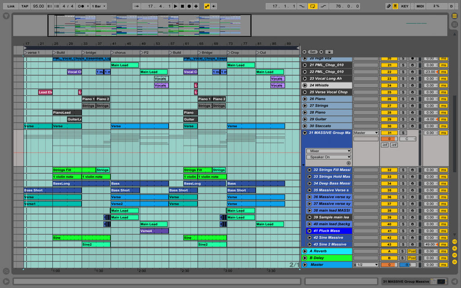The height and width of the screenshot is (288, 461).
Task: Collapse the 31 MASSIVE Group track
Action: [304, 133]
